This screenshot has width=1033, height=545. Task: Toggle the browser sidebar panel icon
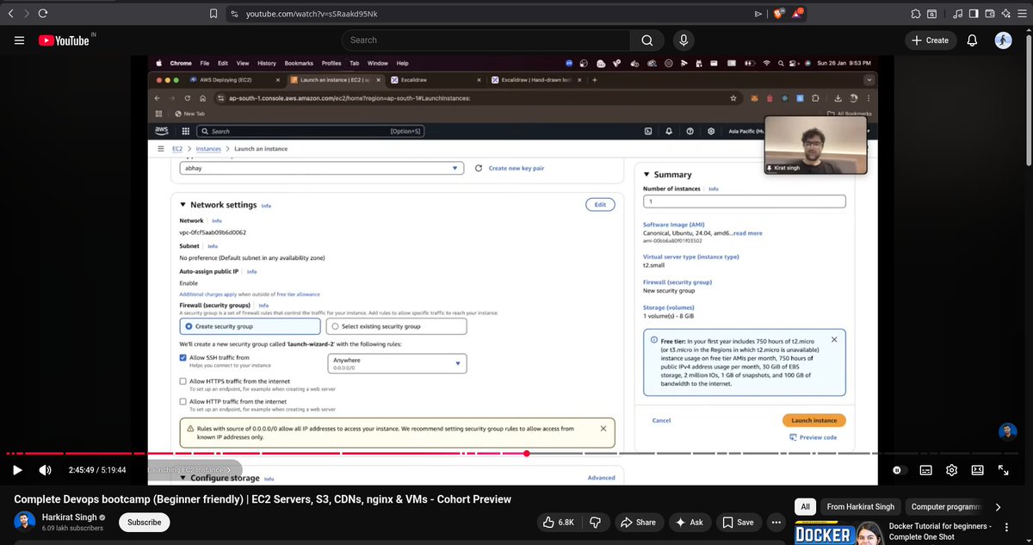pyautogui.click(x=974, y=13)
